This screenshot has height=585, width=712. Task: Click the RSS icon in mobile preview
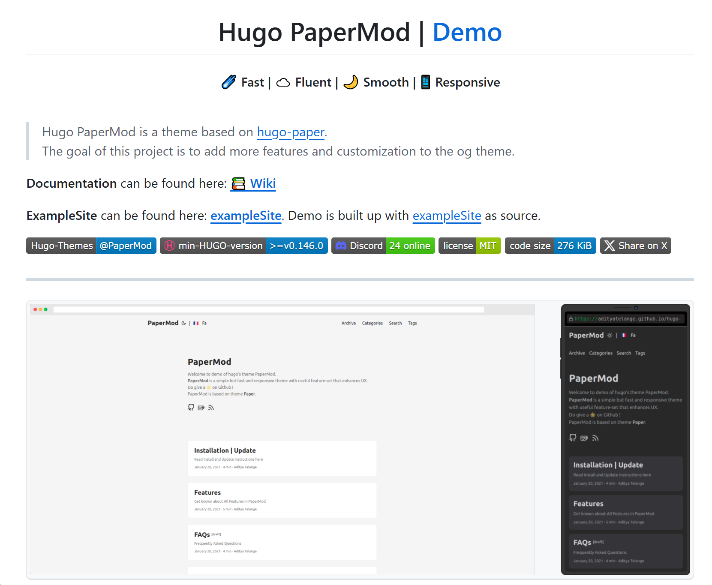[x=595, y=438]
